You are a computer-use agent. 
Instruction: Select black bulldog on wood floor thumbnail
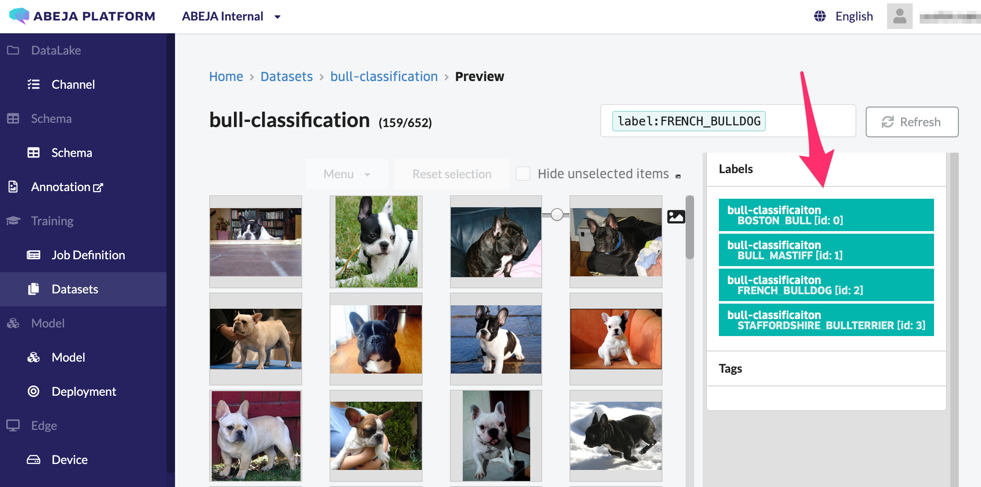376,339
